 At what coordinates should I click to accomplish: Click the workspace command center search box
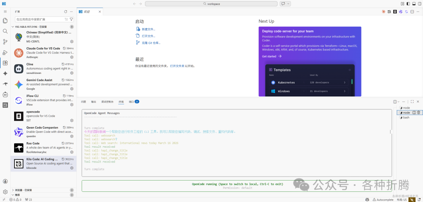[211, 4]
